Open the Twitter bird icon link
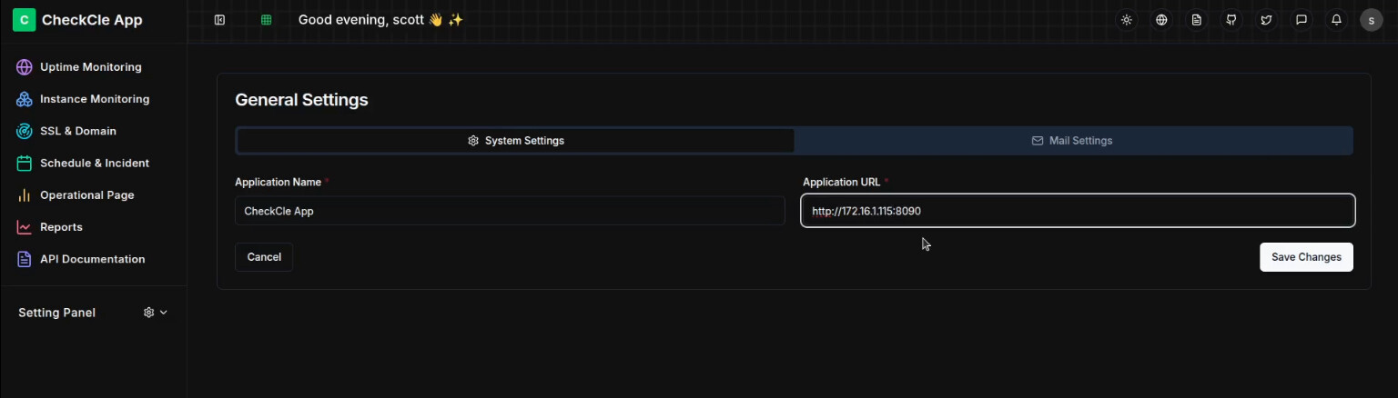This screenshot has width=1398, height=398. click(1266, 19)
